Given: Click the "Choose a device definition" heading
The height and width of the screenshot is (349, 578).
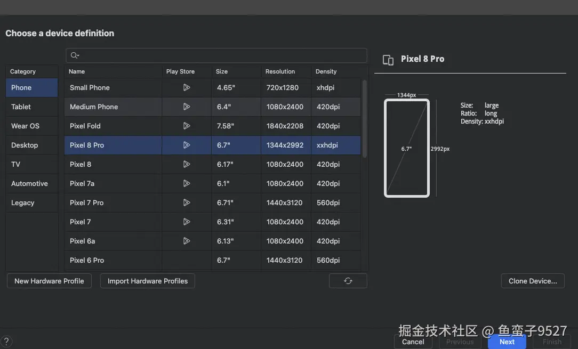Looking at the screenshot, I should coord(60,33).
